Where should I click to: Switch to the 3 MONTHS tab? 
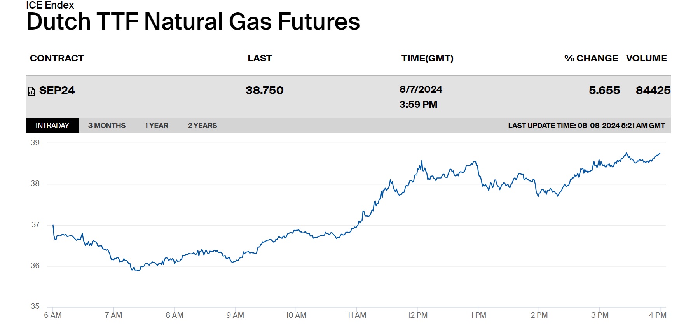click(x=107, y=126)
